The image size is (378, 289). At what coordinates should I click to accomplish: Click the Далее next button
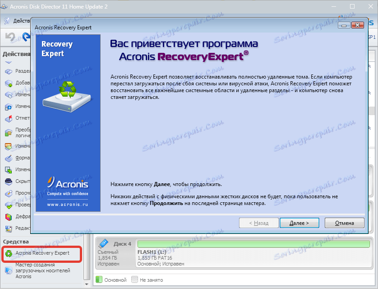click(299, 223)
